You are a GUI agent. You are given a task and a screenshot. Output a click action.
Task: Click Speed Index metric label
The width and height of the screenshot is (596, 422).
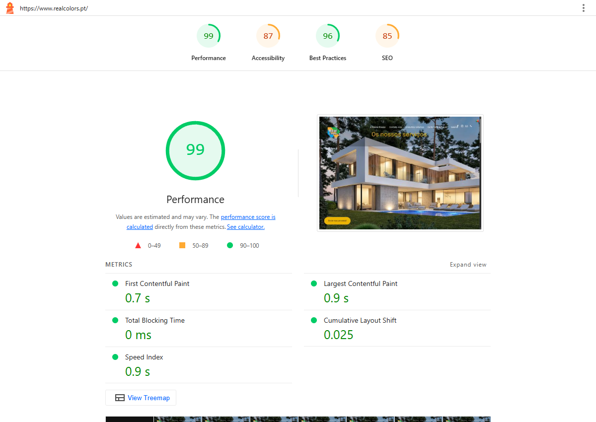(x=144, y=357)
